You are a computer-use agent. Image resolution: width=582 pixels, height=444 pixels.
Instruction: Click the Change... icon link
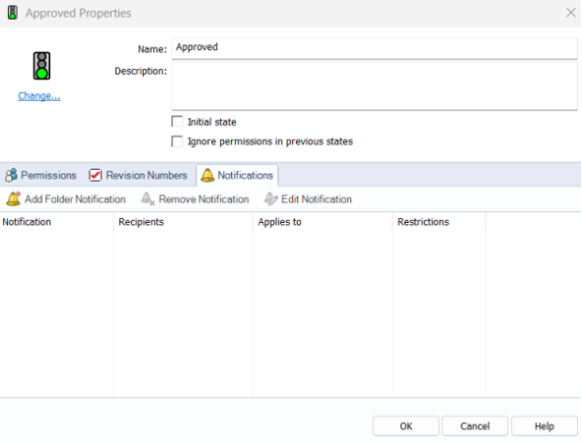tap(39, 96)
